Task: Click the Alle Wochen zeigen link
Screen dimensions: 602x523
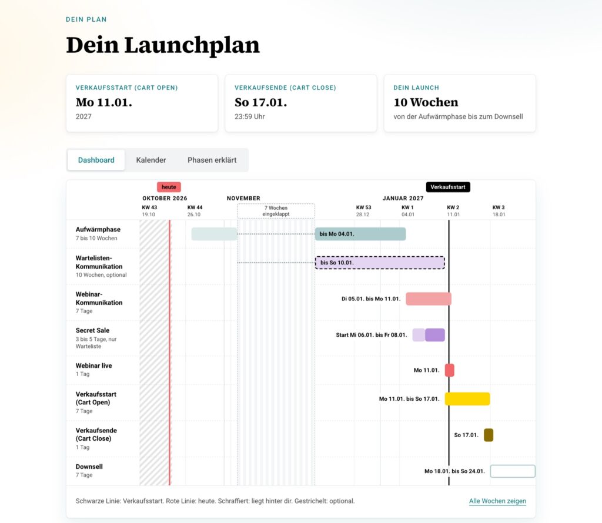Action: (497, 501)
